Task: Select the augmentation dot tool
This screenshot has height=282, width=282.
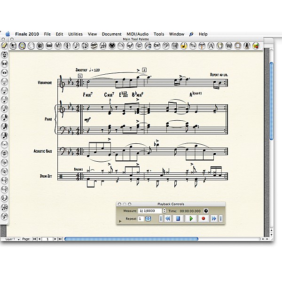Action: click(x=5, y=145)
